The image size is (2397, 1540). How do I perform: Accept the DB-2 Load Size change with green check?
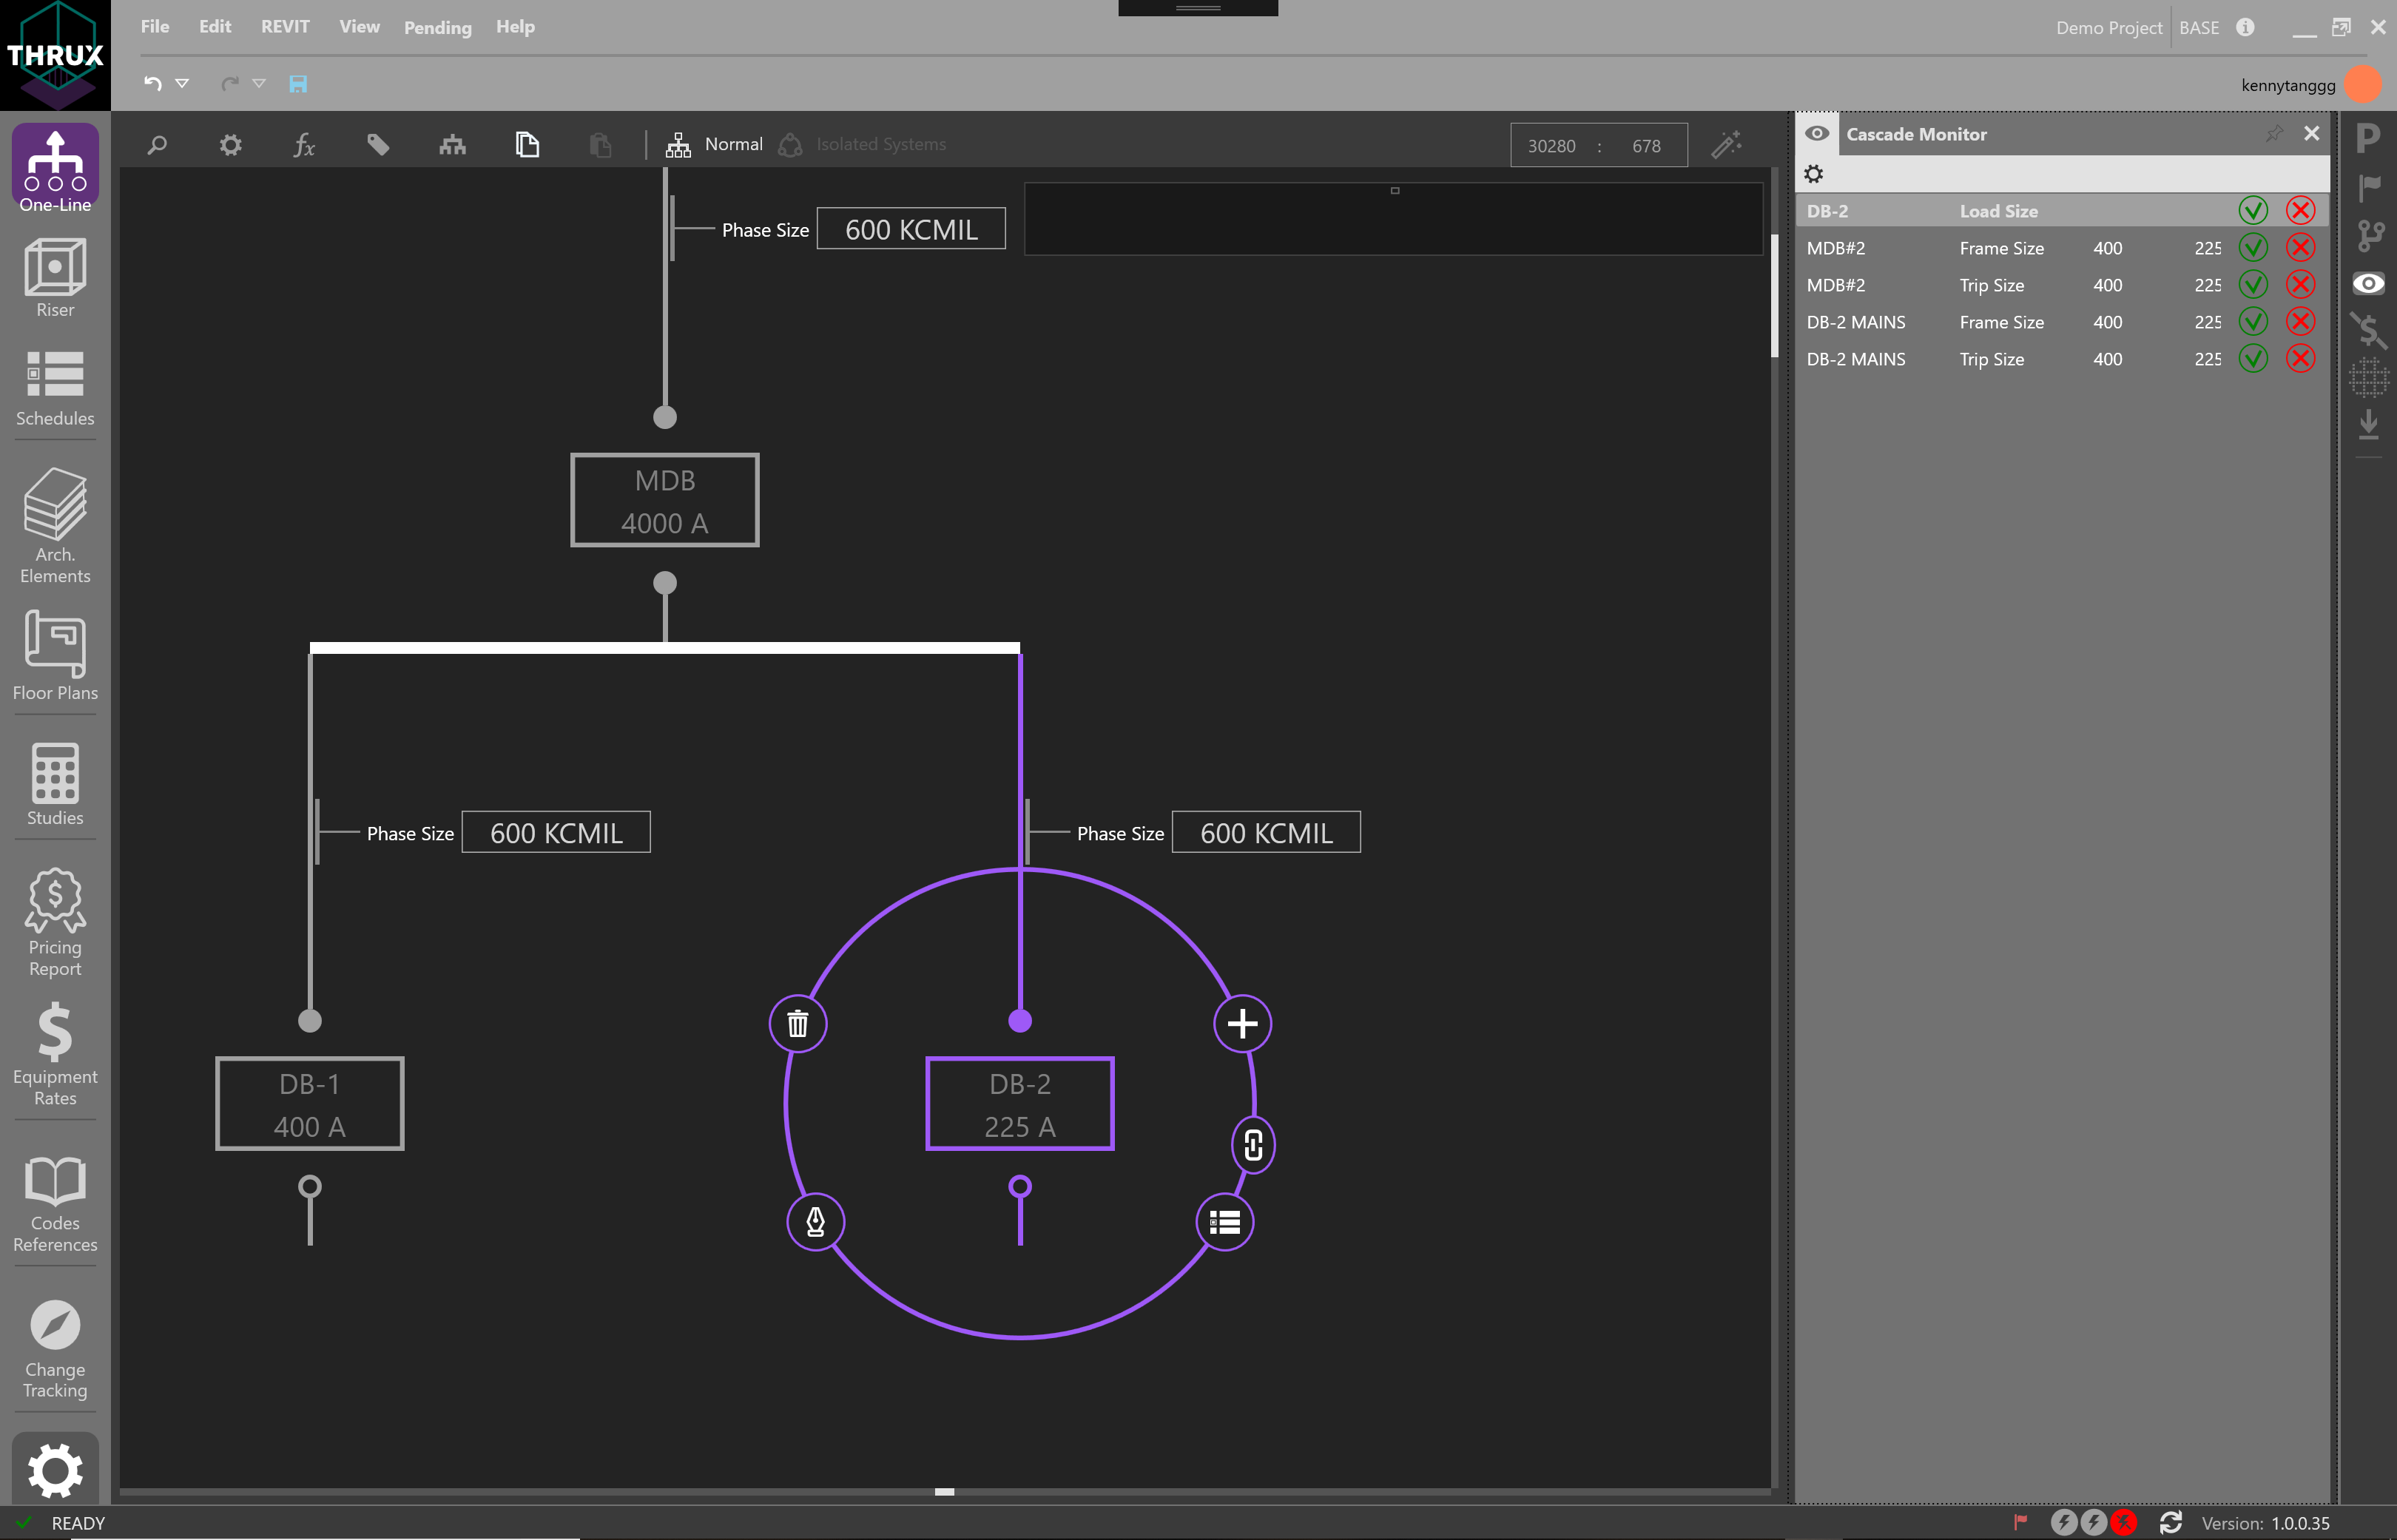point(2253,210)
